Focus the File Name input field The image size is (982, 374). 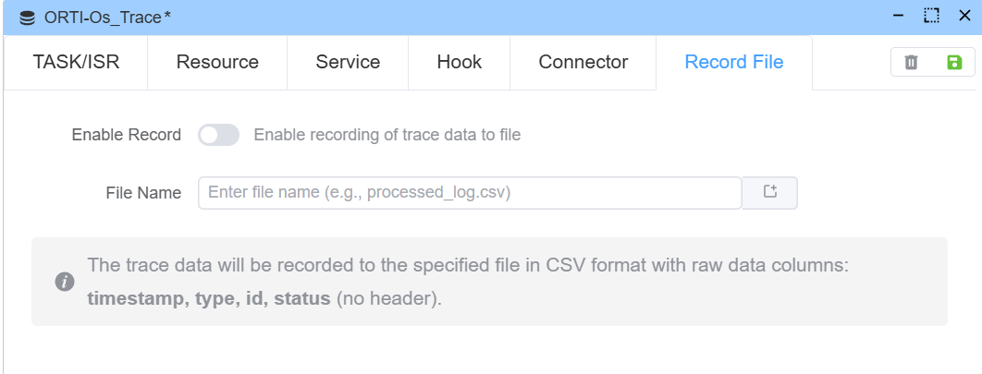click(470, 193)
